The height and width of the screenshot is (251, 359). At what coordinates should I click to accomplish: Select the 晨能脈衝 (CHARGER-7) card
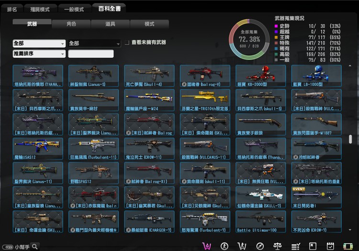point(149,222)
